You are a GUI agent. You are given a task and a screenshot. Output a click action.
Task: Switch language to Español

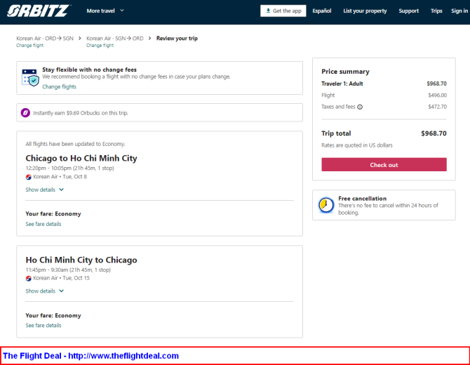[322, 11]
